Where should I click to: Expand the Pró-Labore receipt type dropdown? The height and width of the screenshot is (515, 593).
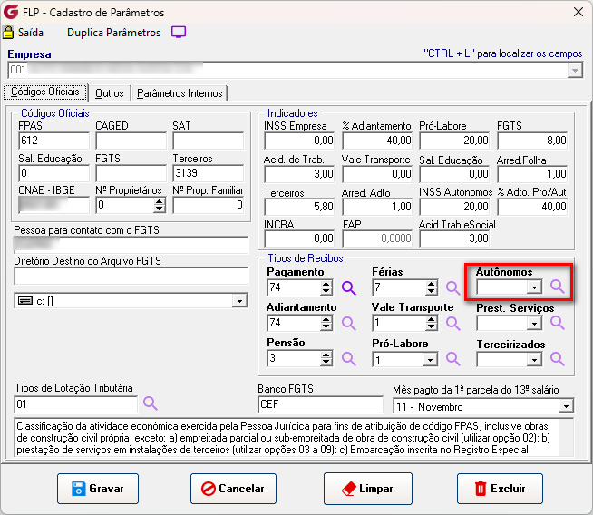coord(430,360)
